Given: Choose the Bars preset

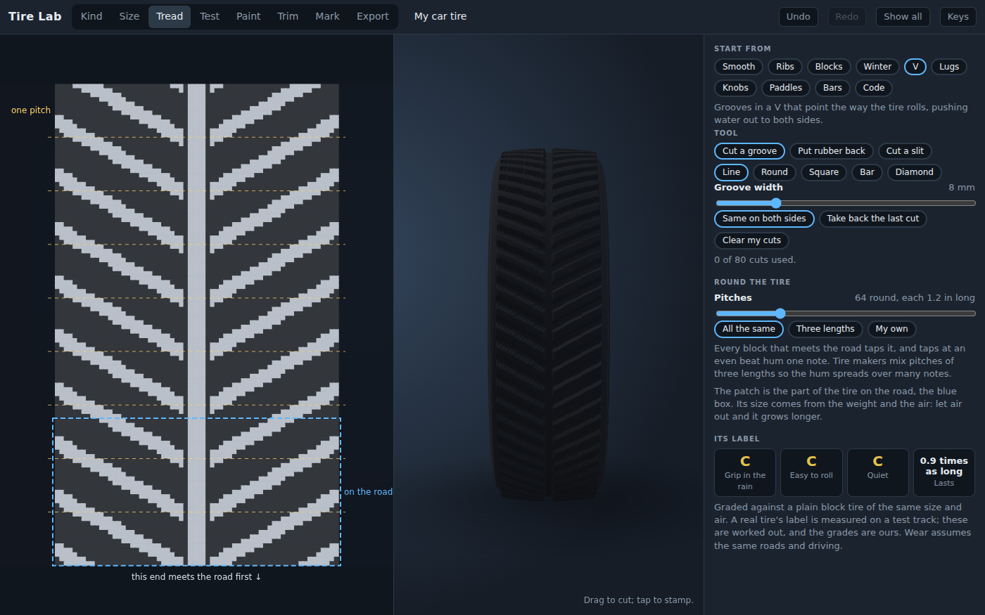Looking at the screenshot, I should [832, 88].
